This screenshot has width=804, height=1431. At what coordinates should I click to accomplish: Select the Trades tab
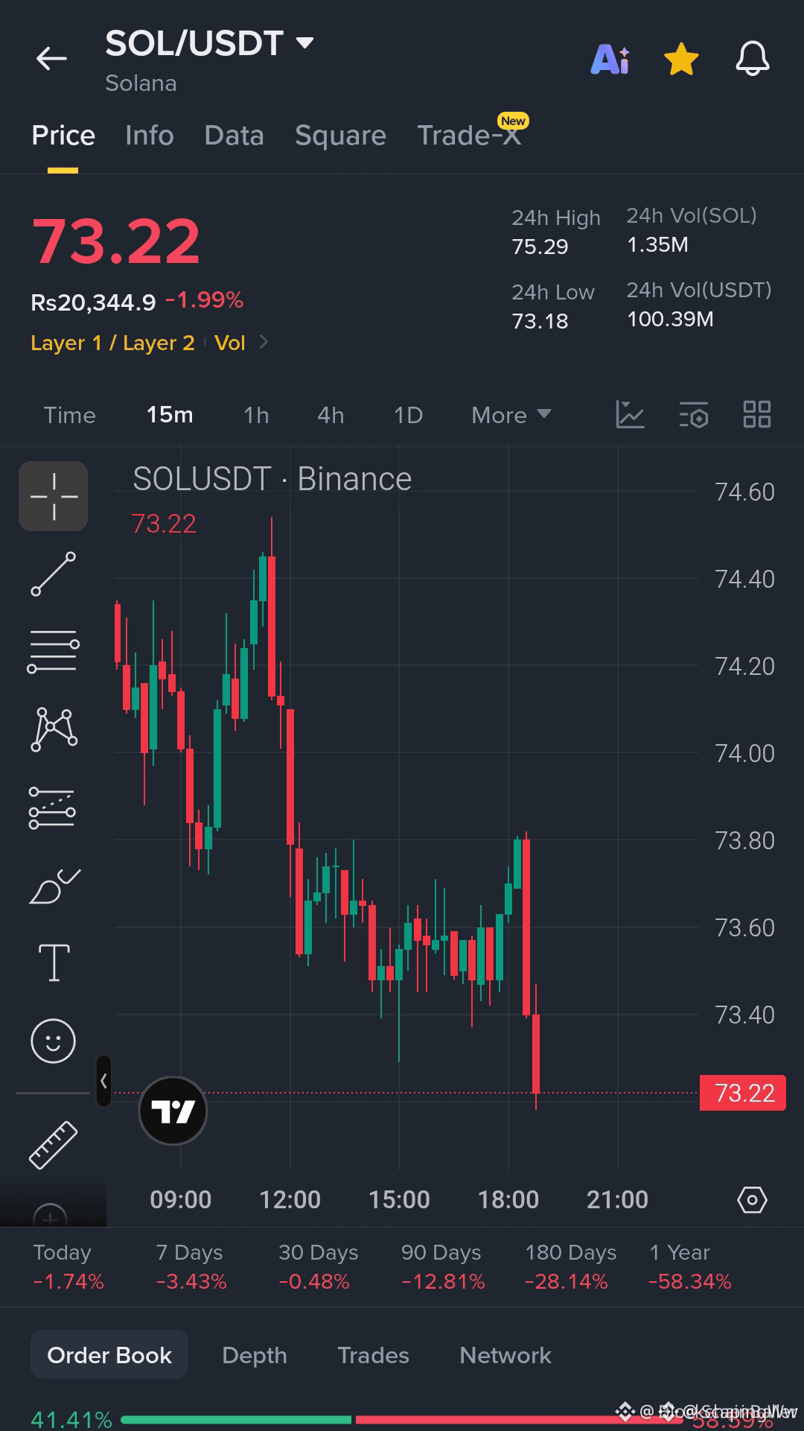(x=373, y=1355)
